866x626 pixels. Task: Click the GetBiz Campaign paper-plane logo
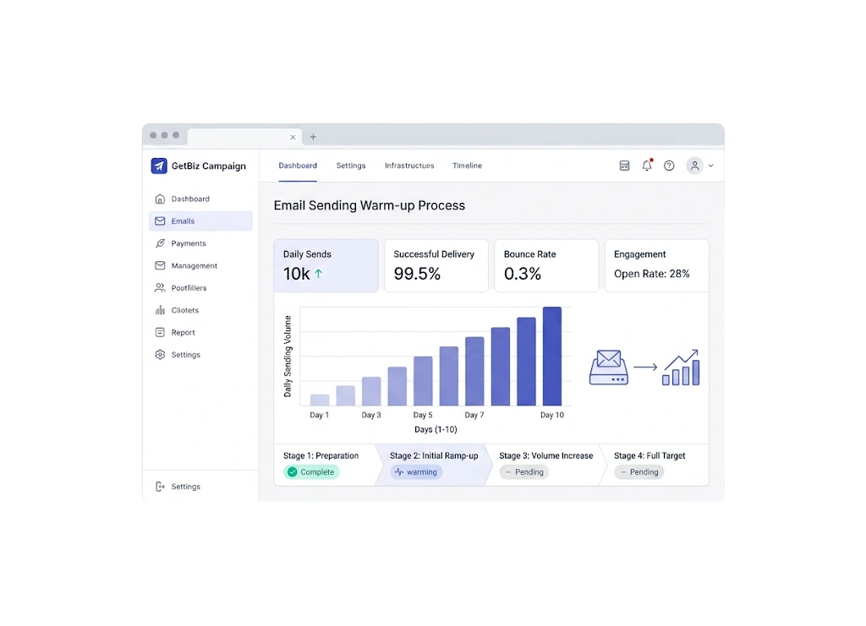[159, 166]
